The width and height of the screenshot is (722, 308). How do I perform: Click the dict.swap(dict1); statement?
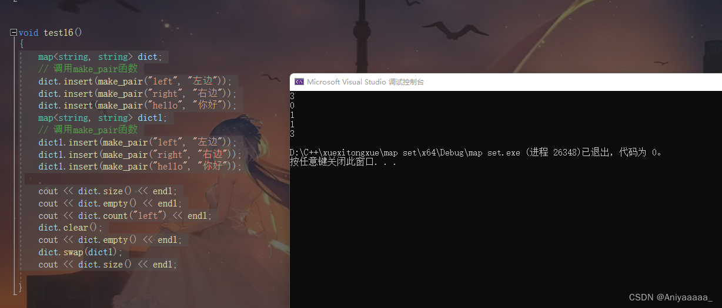coord(81,252)
